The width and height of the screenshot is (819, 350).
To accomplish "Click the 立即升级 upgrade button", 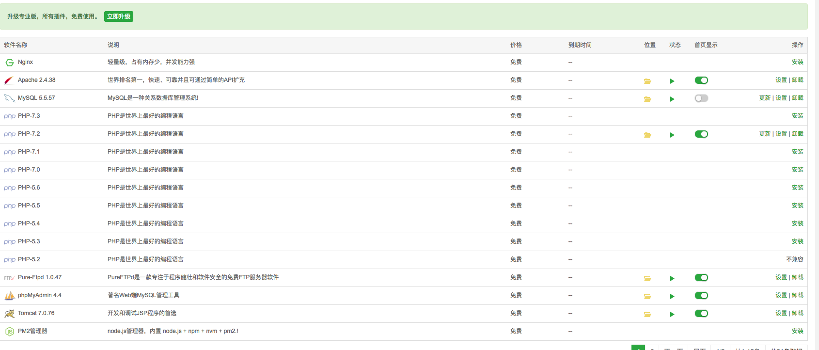I will tap(119, 16).
